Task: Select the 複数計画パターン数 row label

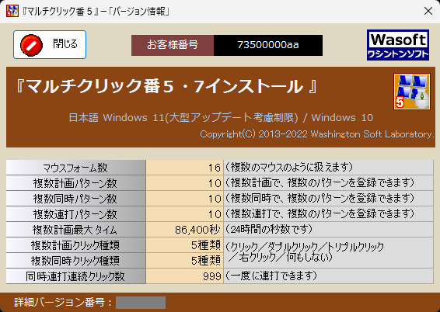Action: pyautogui.click(x=75, y=183)
